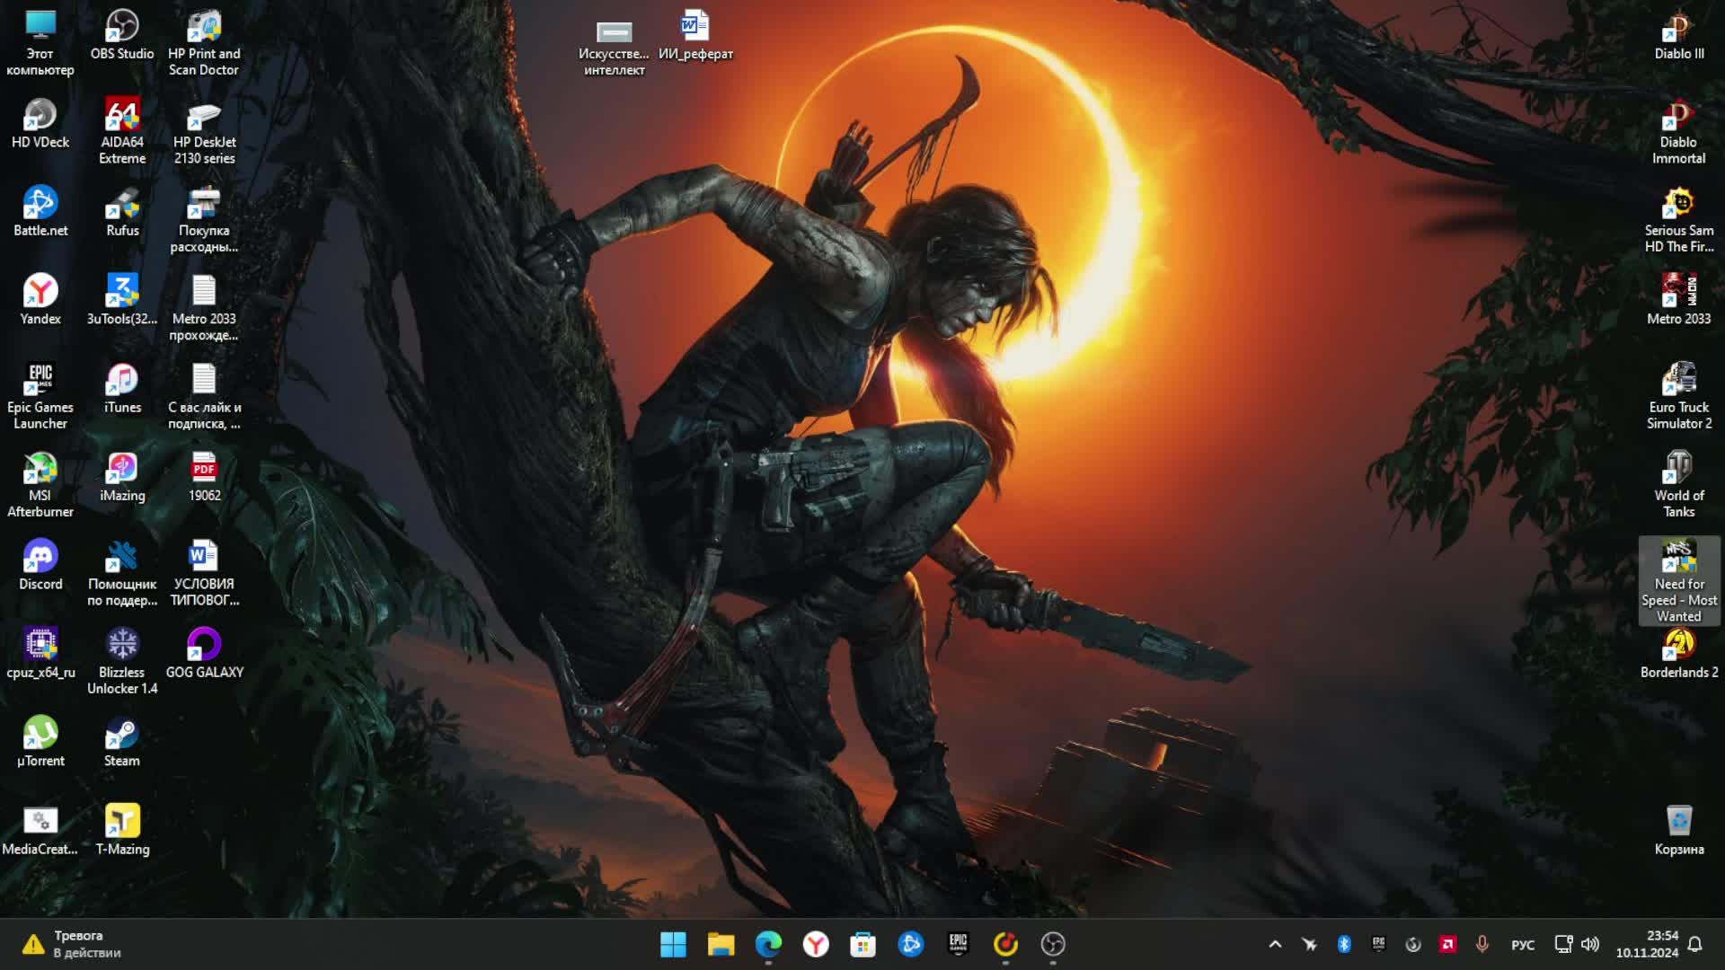1725x970 pixels.
Task: Select the T-Mazing desktop icon
Action: pyautogui.click(x=122, y=830)
